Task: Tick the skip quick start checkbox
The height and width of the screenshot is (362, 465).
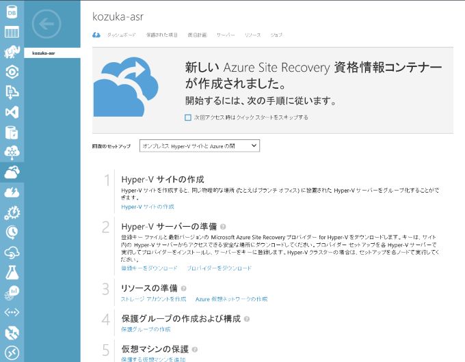Action: pos(188,117)
